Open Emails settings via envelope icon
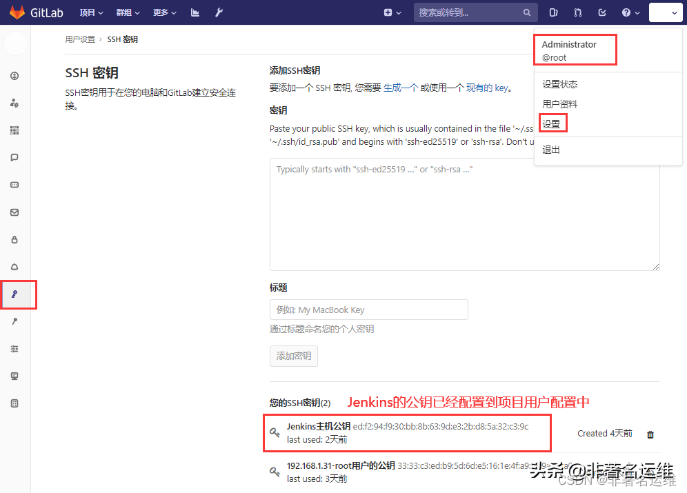687x493 pixels. (14, 212)
